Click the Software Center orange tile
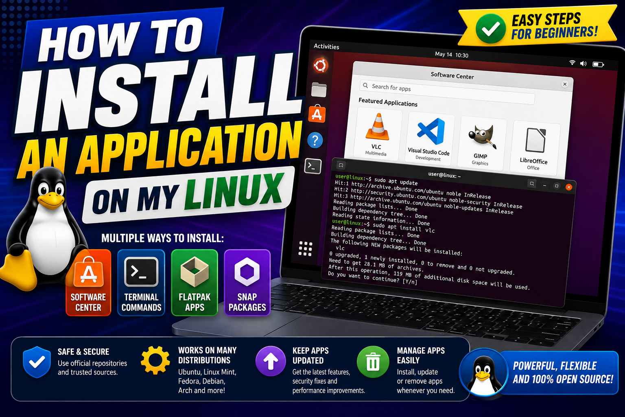 (x=88, y=283)
